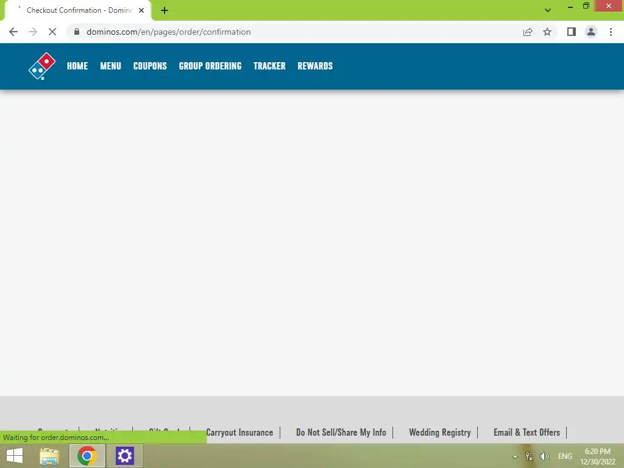Open the REWARDS page
624x468 pixels.
coord(315,66)
